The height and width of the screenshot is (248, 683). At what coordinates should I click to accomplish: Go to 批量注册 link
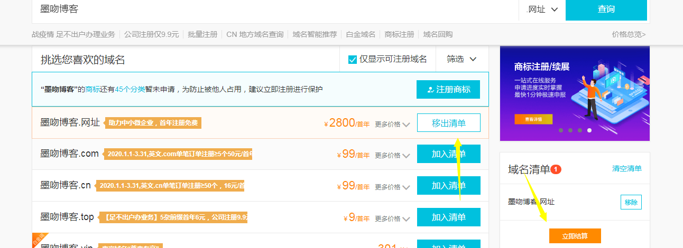tap(203, 34)
